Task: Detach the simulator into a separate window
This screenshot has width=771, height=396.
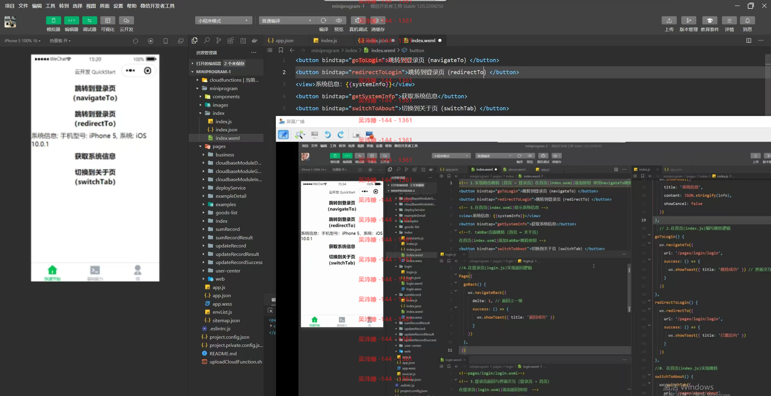Action: pos(180,41)
